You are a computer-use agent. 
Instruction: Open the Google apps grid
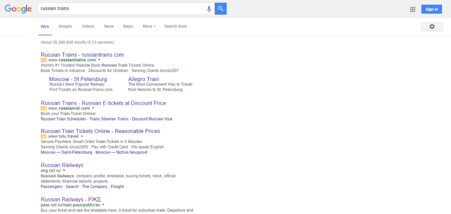tap(413, 9)
